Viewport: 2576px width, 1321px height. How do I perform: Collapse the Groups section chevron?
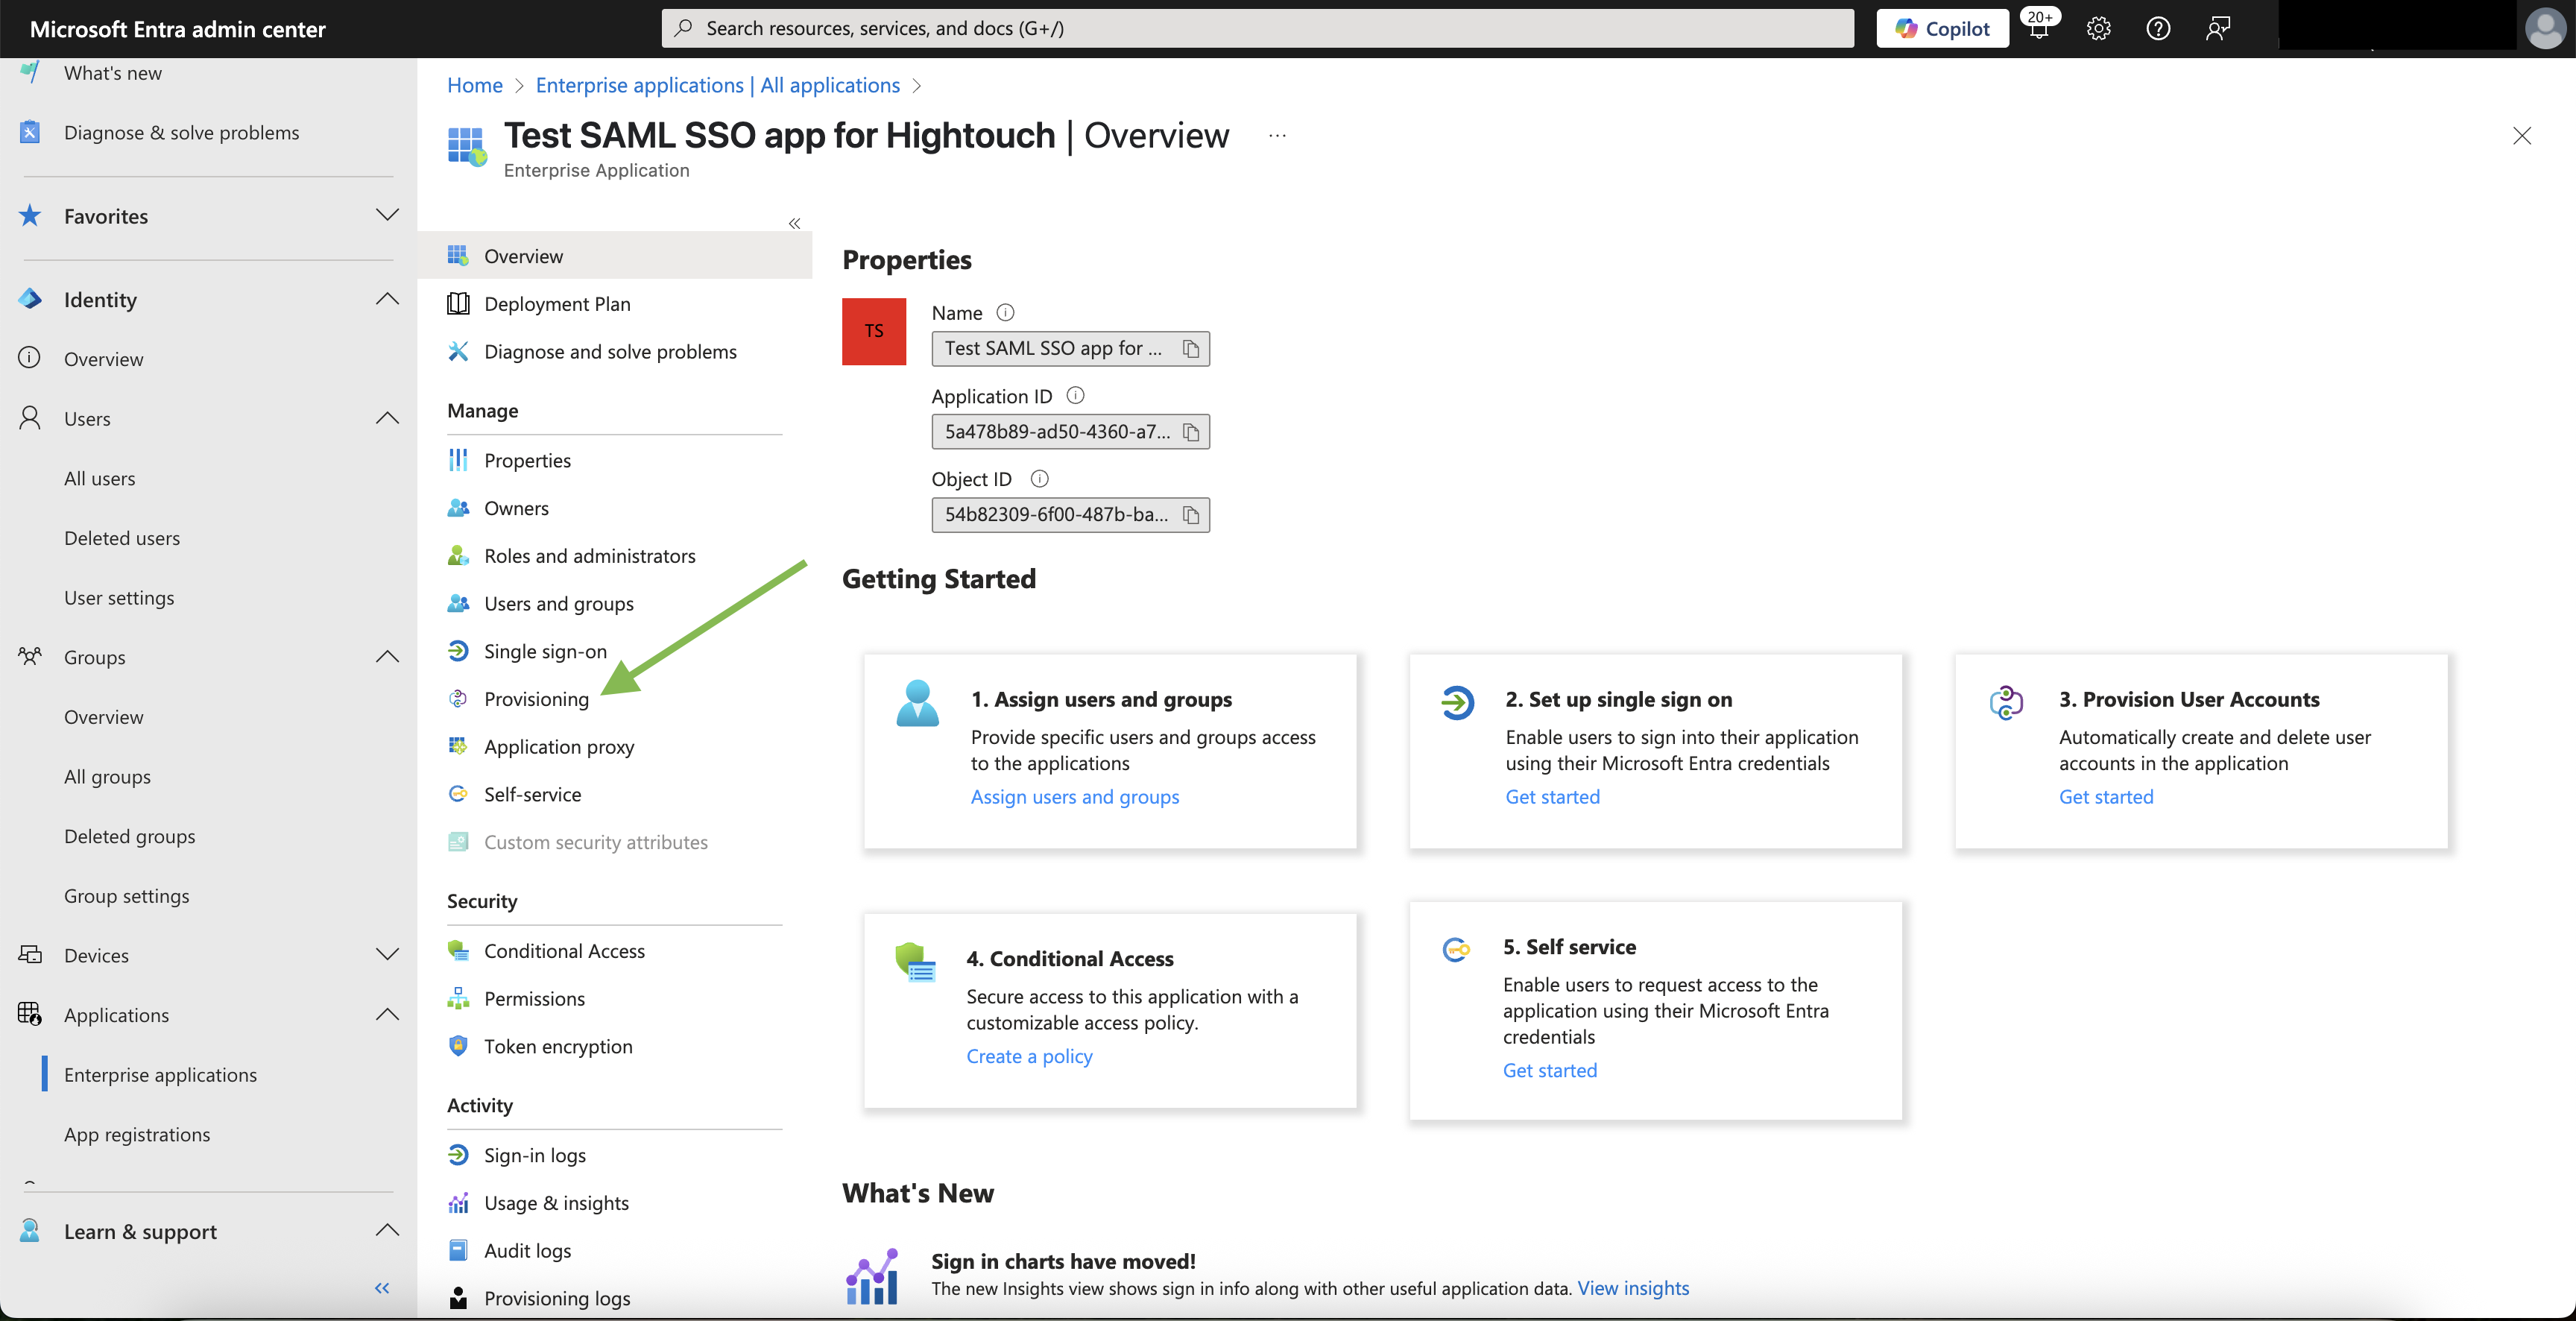click(387, 657)
